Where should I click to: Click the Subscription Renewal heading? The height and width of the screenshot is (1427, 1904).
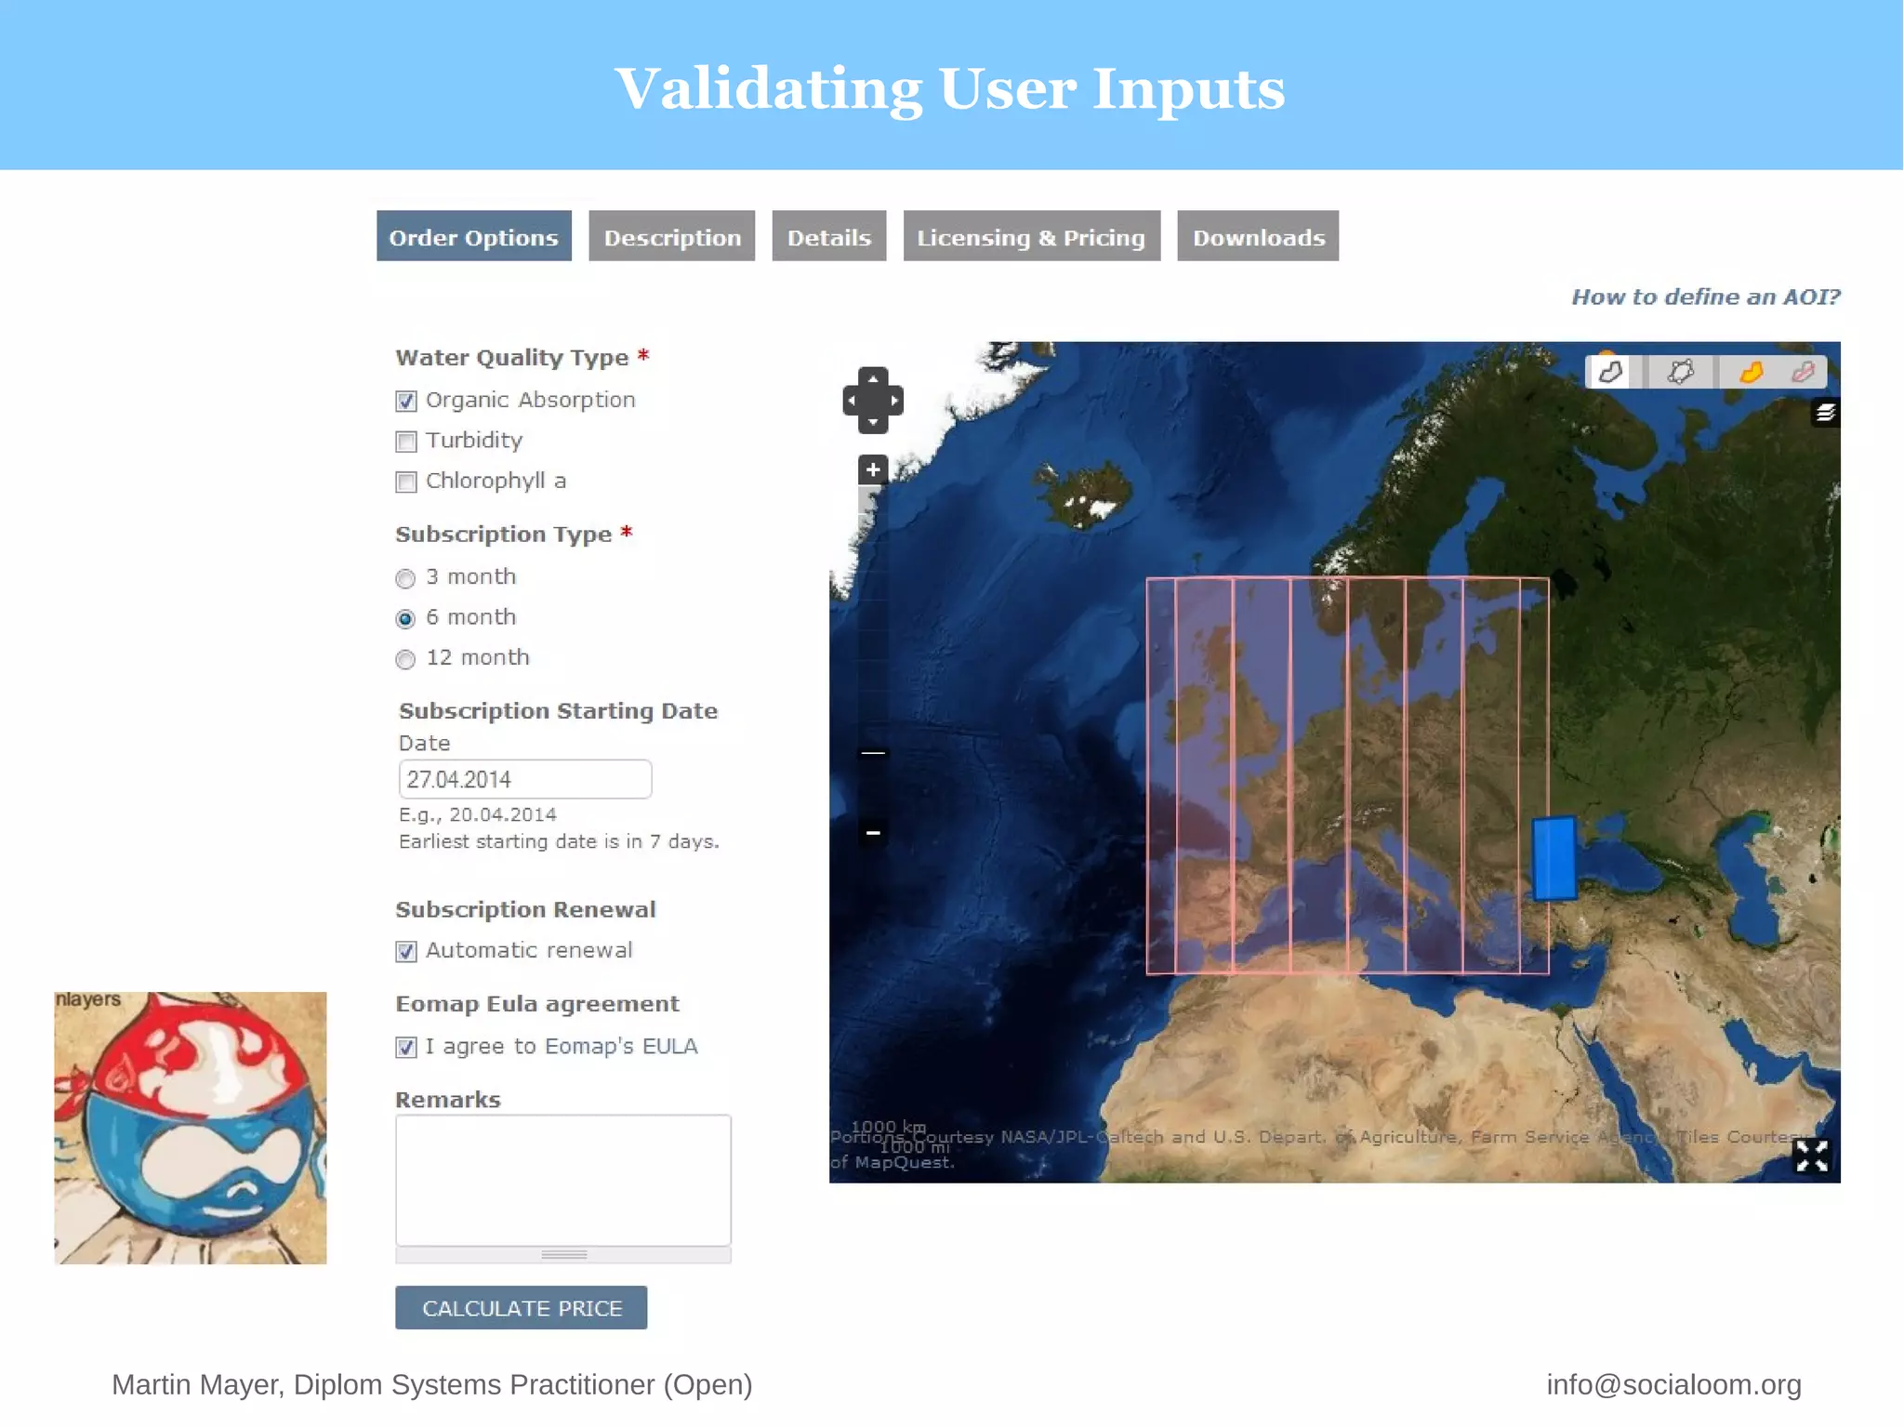click(x=526, y=909)
